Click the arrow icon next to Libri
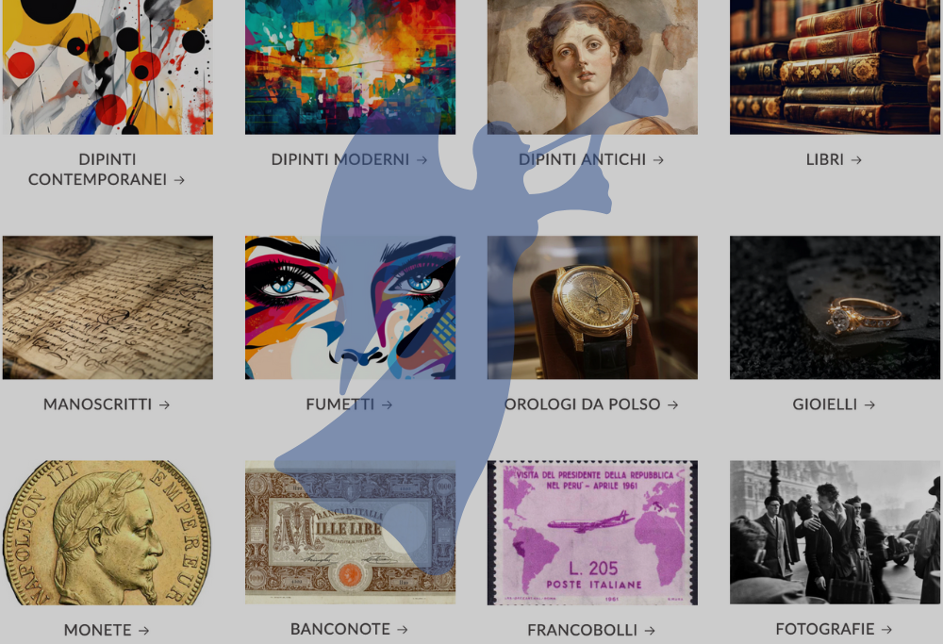 coord(856,160)
